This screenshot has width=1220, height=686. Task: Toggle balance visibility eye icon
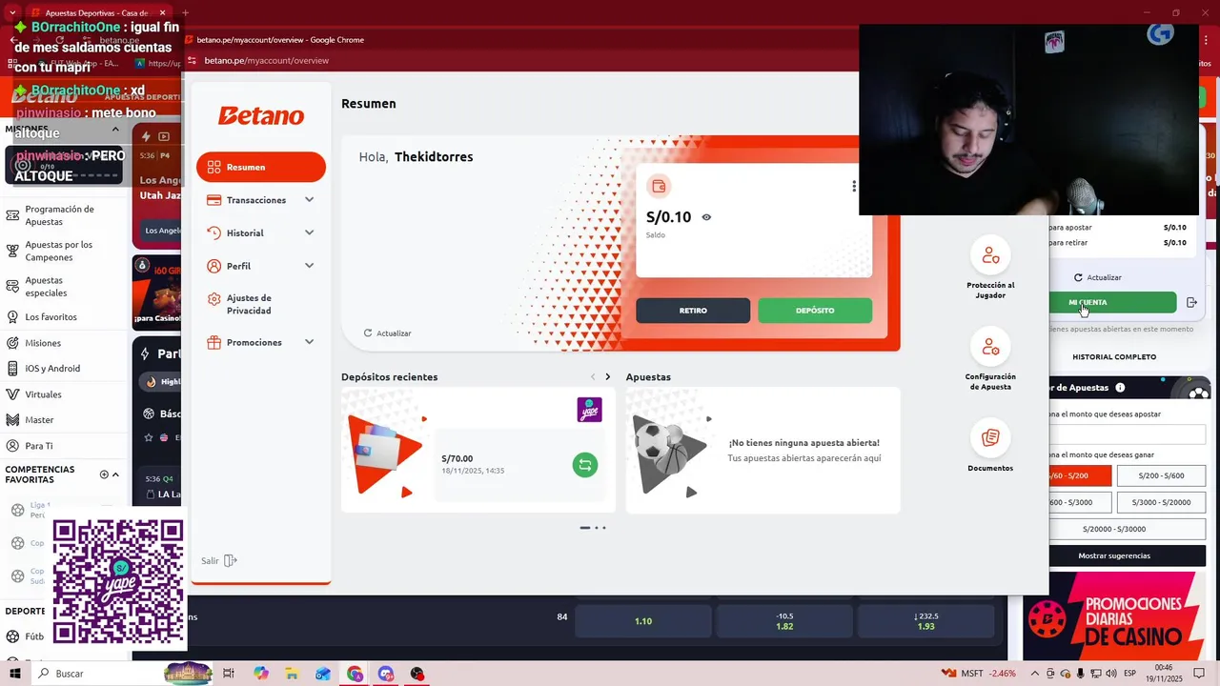click(706, 217)
